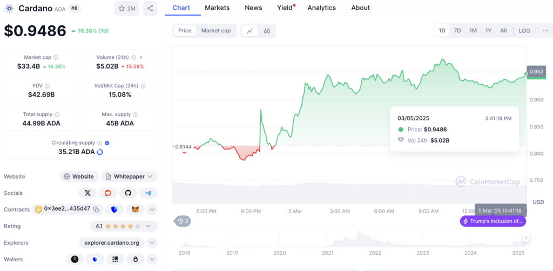553x271 pixels.
Task: Add Cardano to watchlist with star button
Action: coord(126,9)
